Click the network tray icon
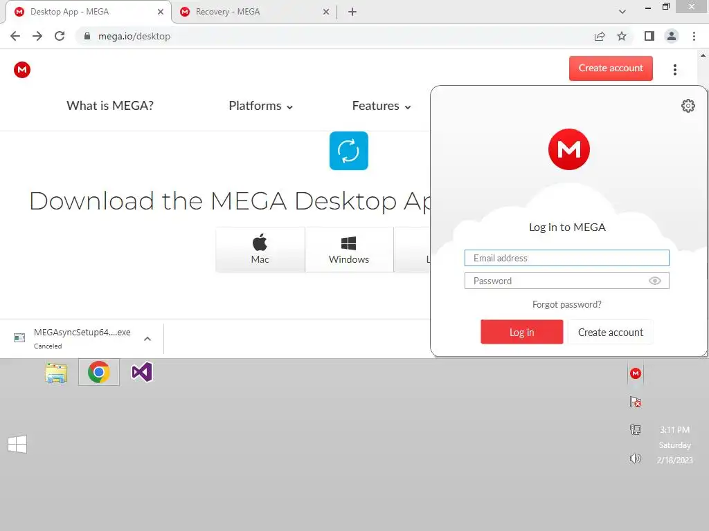Screen dimensions: 709x531 point(636,430)
